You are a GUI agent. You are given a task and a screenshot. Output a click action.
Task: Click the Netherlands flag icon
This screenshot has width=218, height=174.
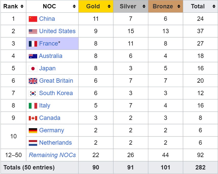pyautogui.click(x=33, y=143)
